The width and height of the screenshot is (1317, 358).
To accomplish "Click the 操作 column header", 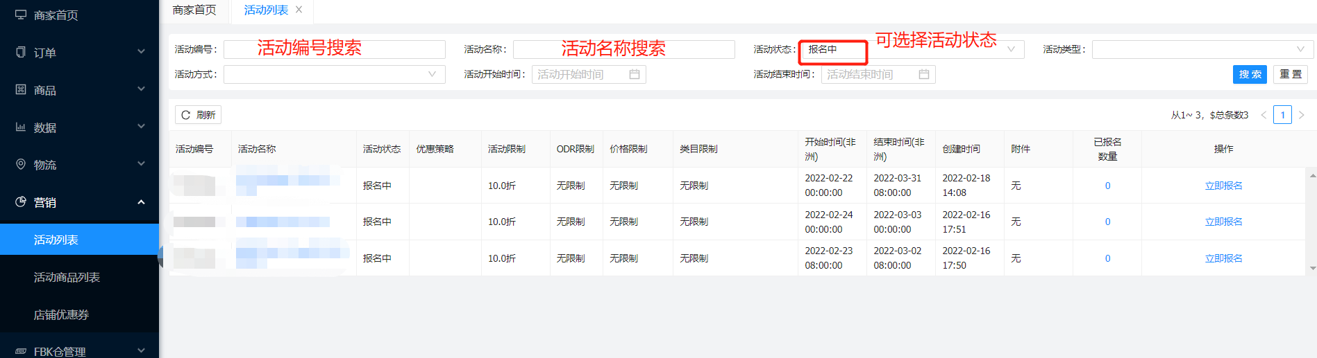I will click(x=1223, y=149).
